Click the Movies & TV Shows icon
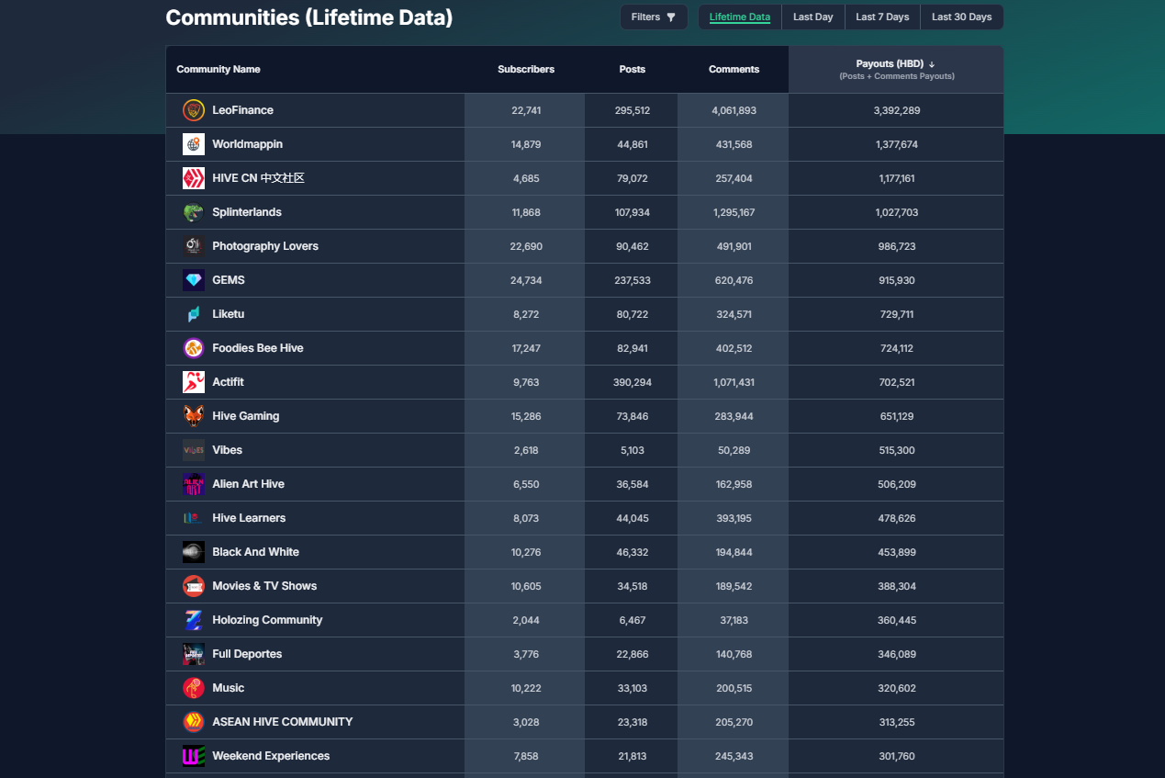 (194, 586)
